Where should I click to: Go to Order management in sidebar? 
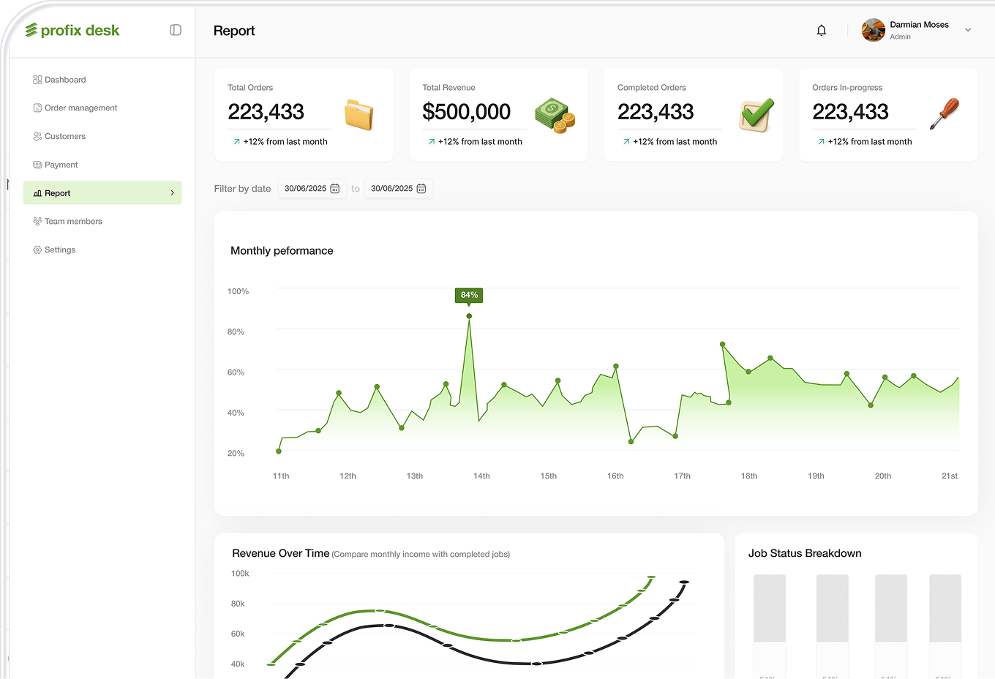pos(80,108)
